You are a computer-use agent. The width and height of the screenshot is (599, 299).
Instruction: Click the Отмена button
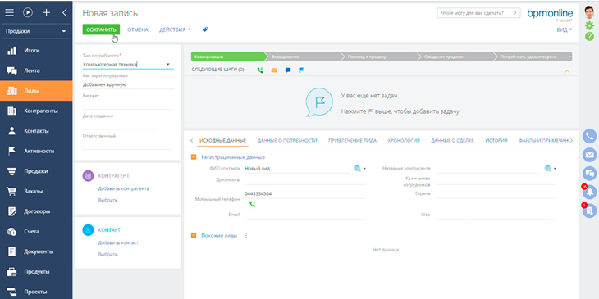[138, 29]
